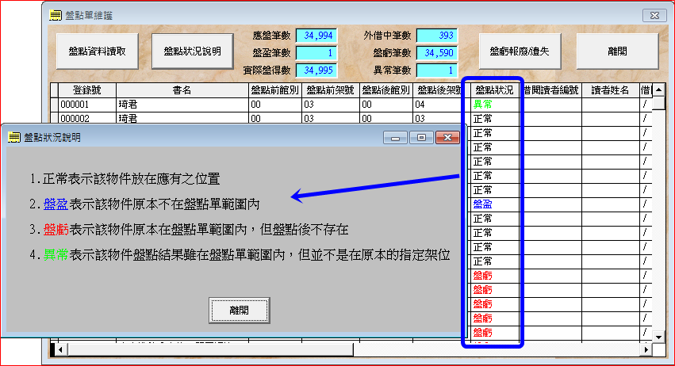The width and height of the screenshot is (675, 366).
Task: Click the 盤點單維護 title bar icon
Action: click(x=55, y=16)
